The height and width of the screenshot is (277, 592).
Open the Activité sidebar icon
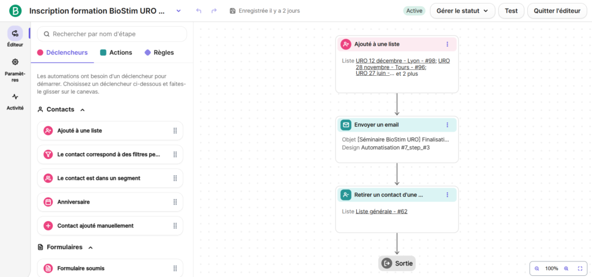point(15,101)
